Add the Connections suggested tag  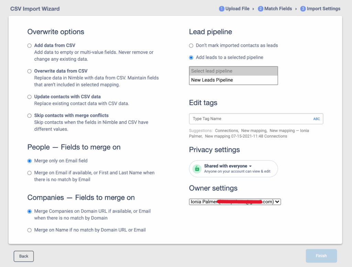[x=227, y=131]
